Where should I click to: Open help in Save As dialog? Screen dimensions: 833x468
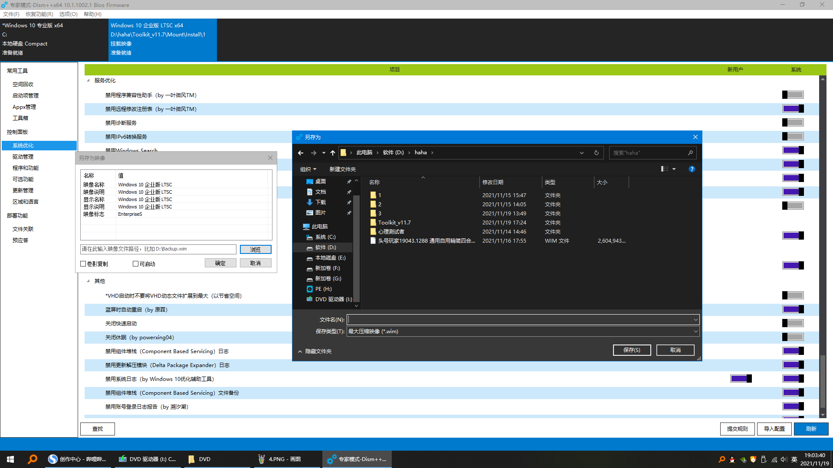point(692,169)
